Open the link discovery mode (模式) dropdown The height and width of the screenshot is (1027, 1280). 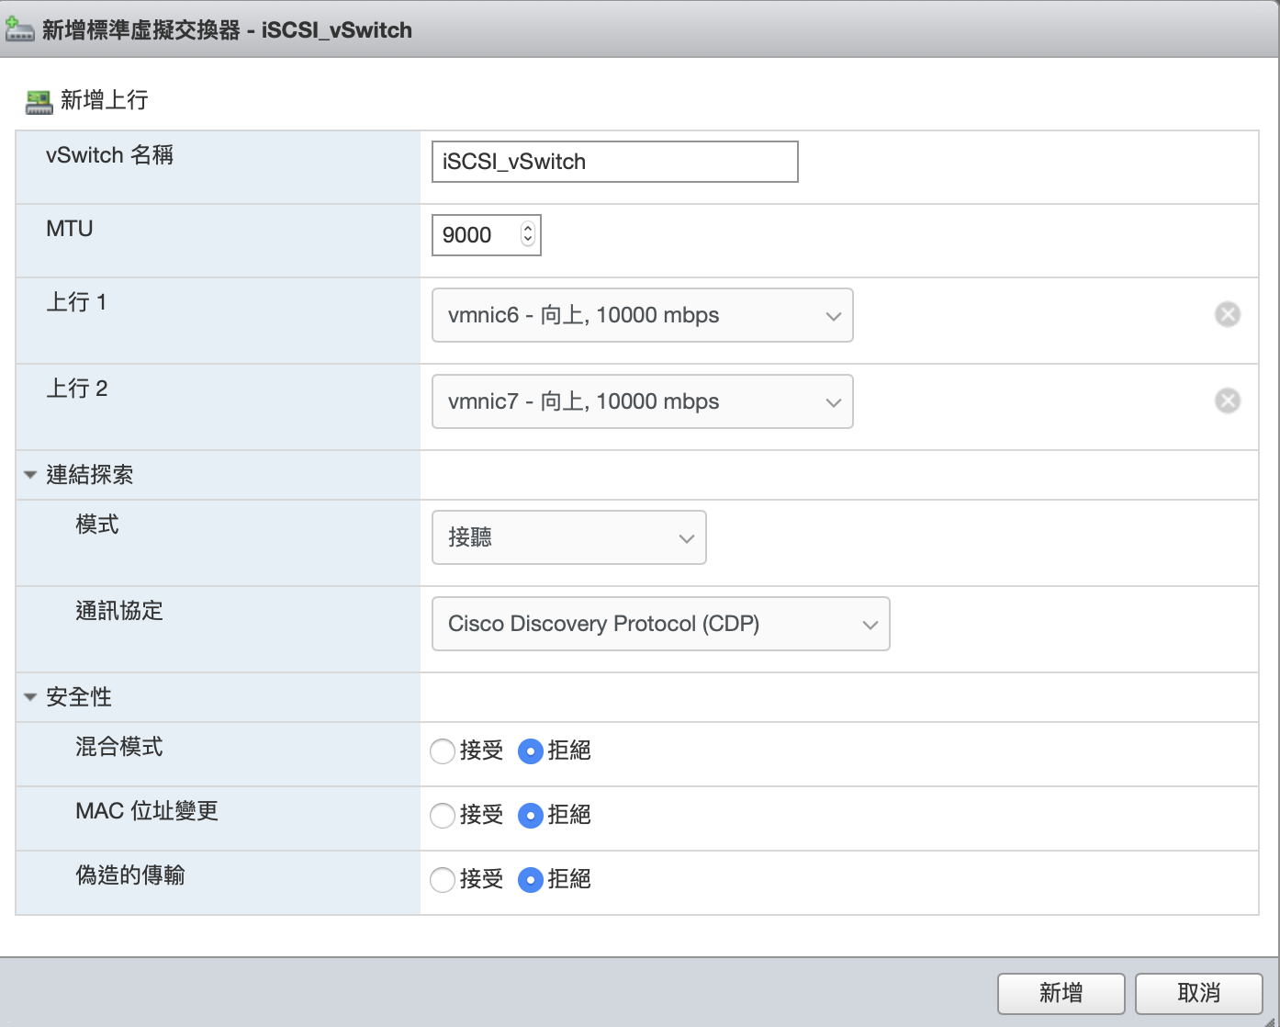click(568, 537)
